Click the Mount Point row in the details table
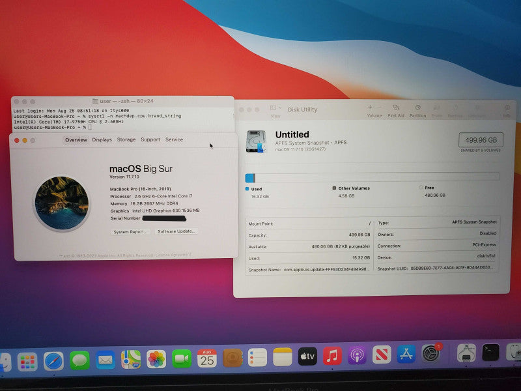Image resolution: width=521 pixels, height=391 pixels. 309,224
